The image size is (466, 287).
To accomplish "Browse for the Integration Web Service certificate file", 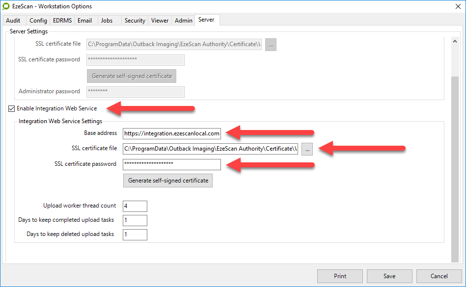I will point(307,149).
